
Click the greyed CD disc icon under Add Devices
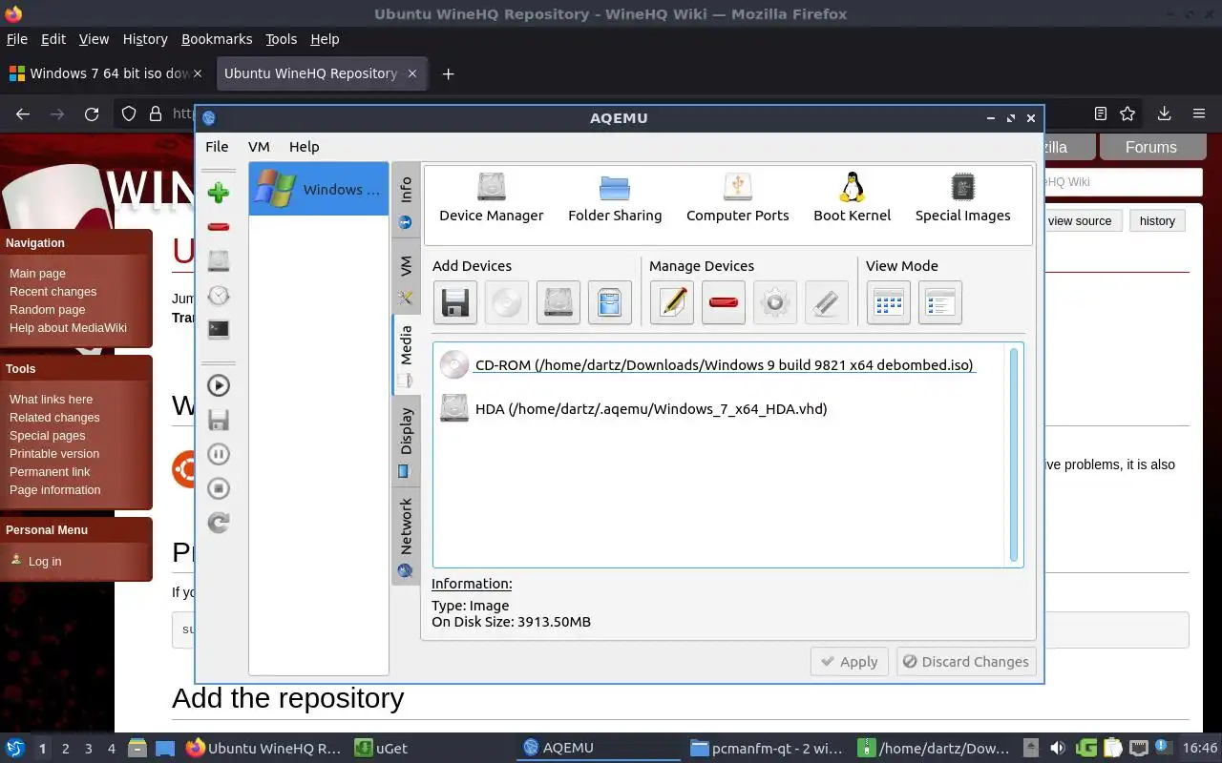pyautogui.click(x=506, y=303)
